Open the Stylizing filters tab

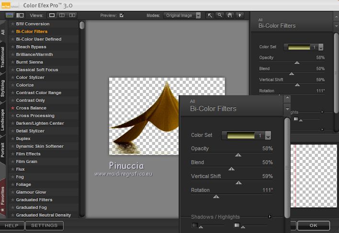2,88
